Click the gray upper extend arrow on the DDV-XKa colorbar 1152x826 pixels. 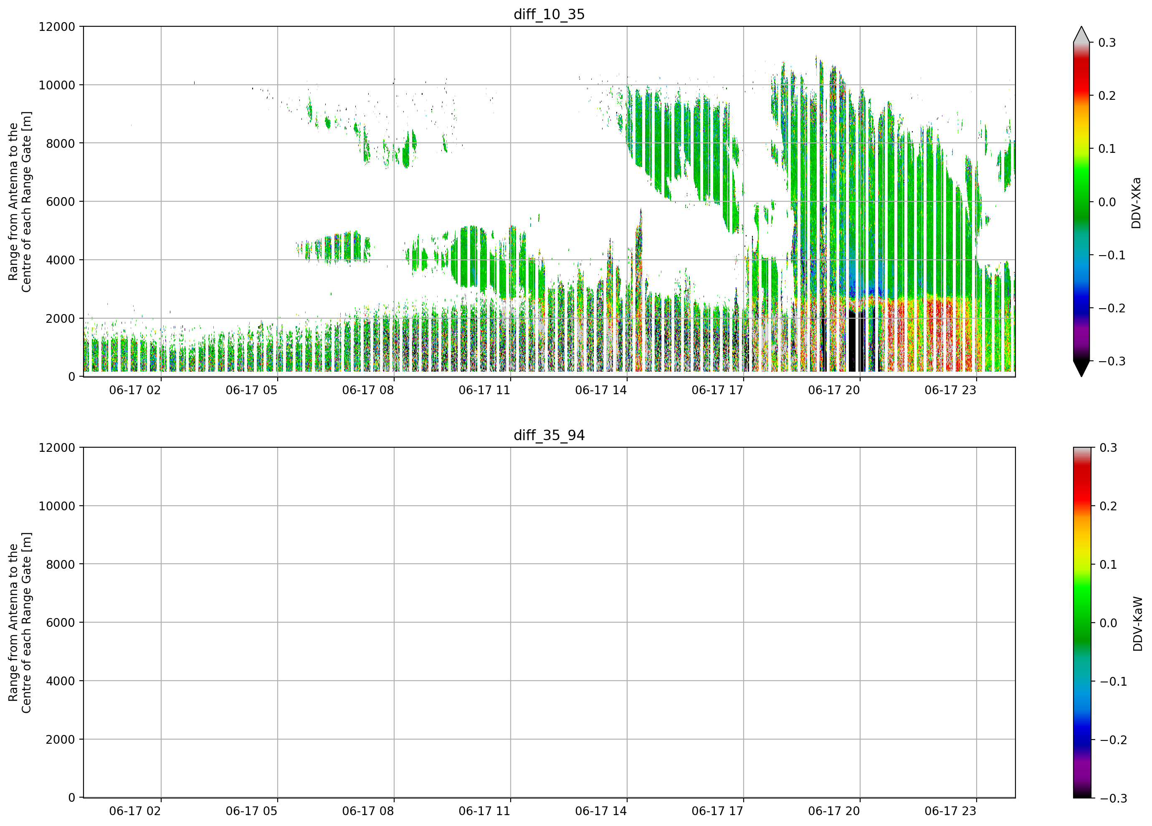point(1081,35)
